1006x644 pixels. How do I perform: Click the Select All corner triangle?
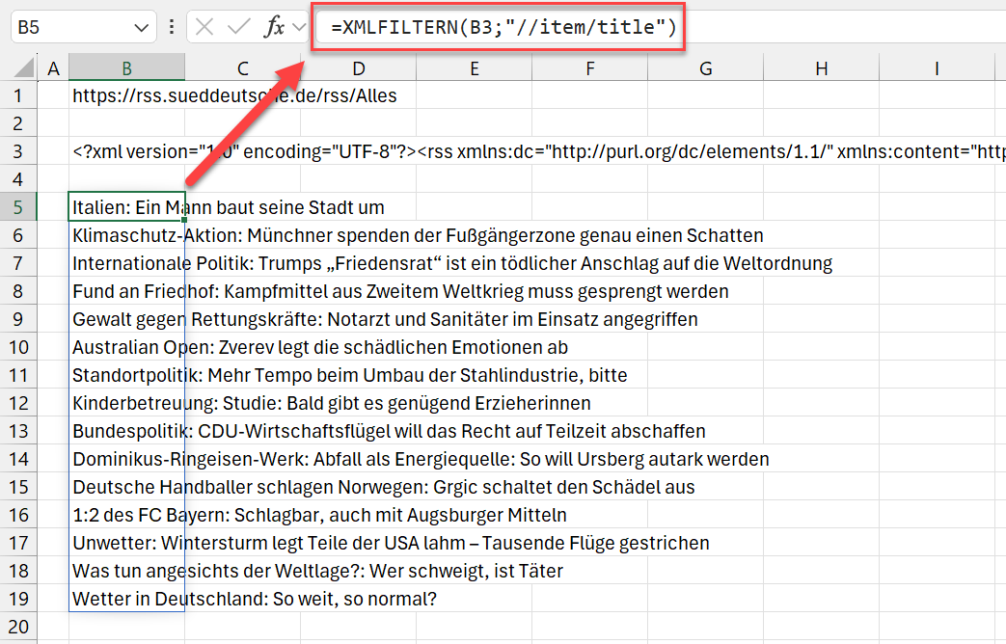(x=18, y=68)
